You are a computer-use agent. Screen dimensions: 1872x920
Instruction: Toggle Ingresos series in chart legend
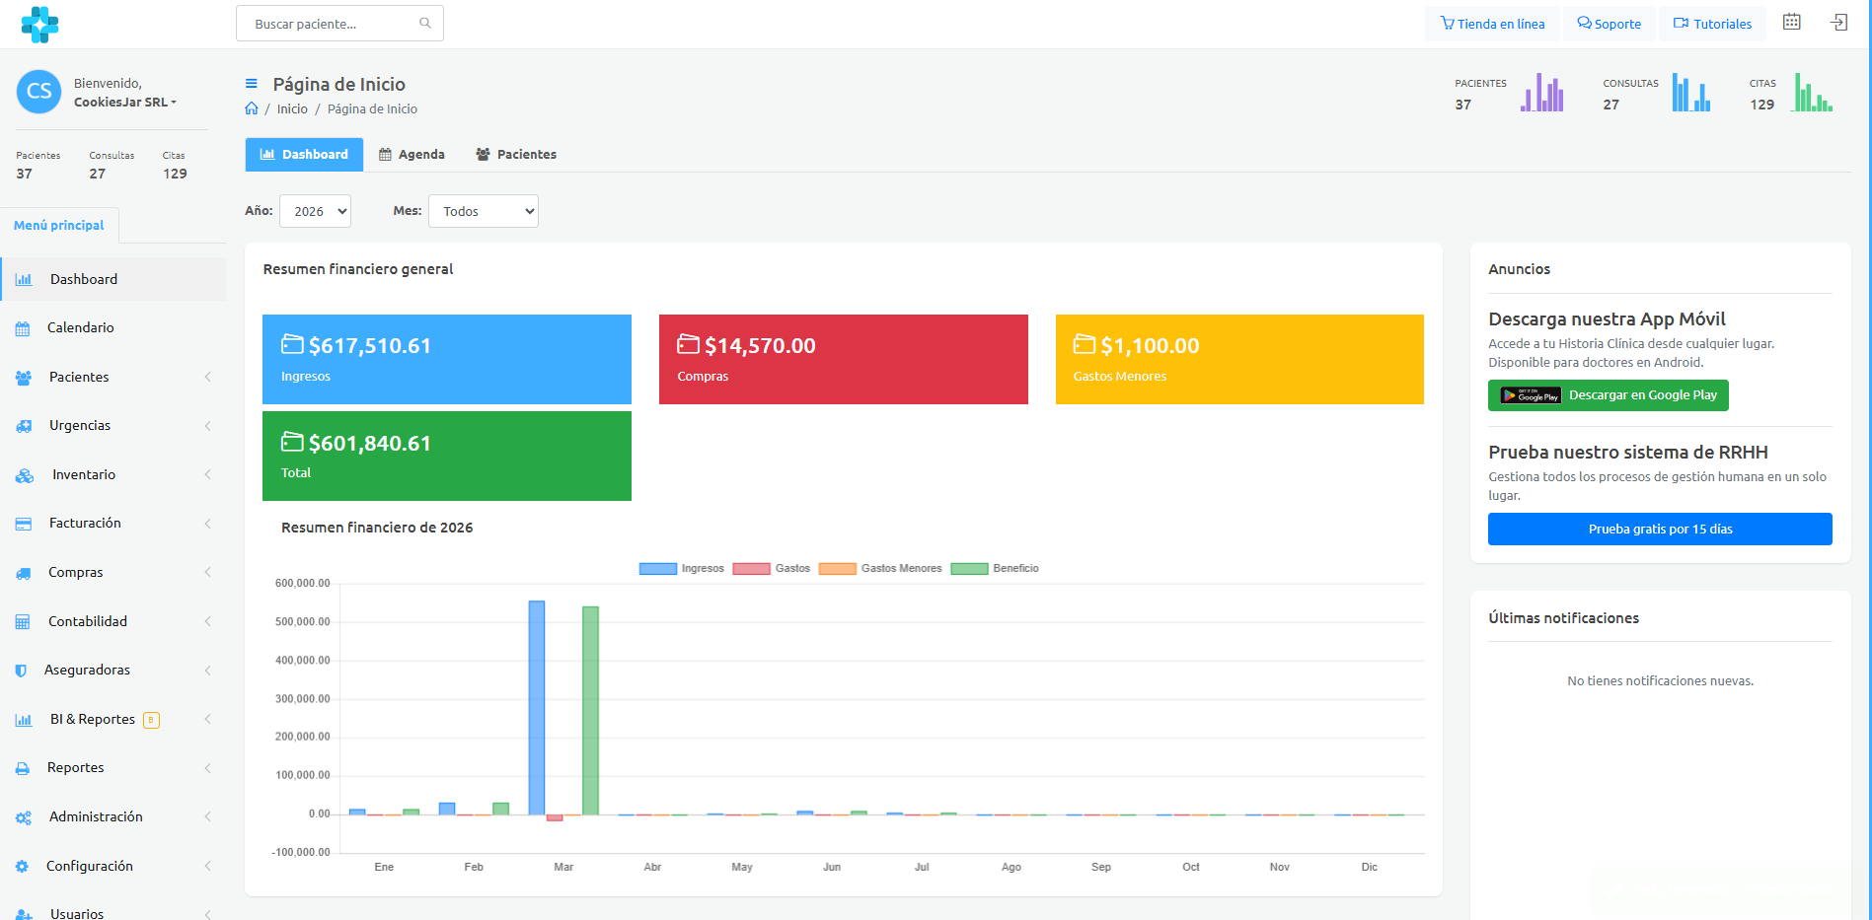682,568
